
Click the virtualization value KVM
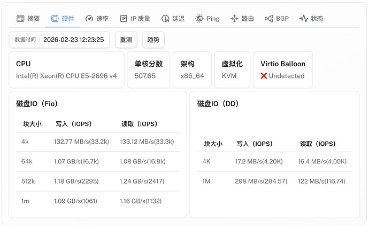point(229,76)
